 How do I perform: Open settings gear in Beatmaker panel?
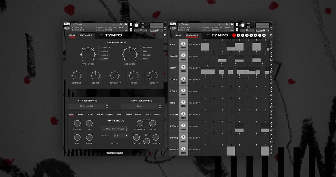coord(271,35)
